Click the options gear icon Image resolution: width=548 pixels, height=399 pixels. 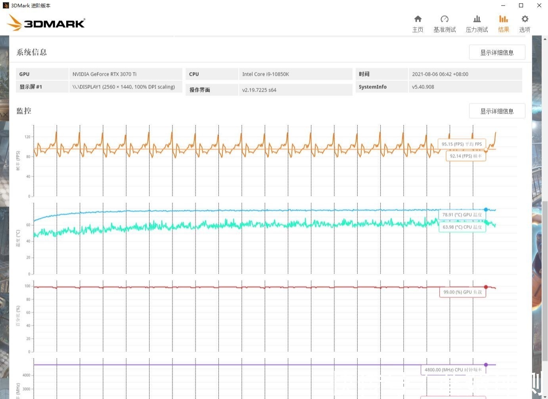(x=525, y=19)
